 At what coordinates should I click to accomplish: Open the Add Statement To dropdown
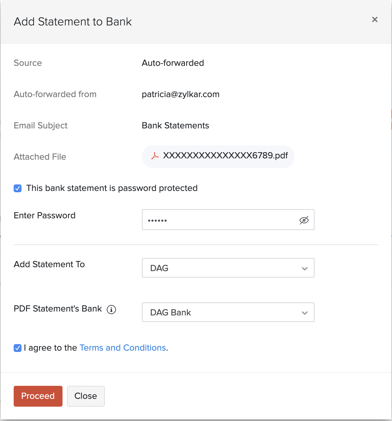click(x=228, y=268)
